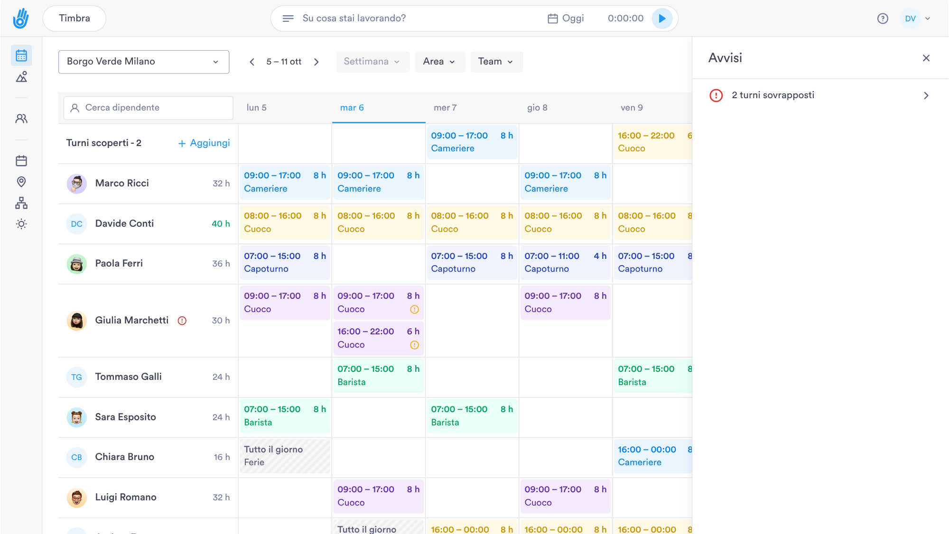This screenshot has height=534, width=949.
Task: Click the Aggiungi link for uncovered shifts
Action: tap(204, 143)
